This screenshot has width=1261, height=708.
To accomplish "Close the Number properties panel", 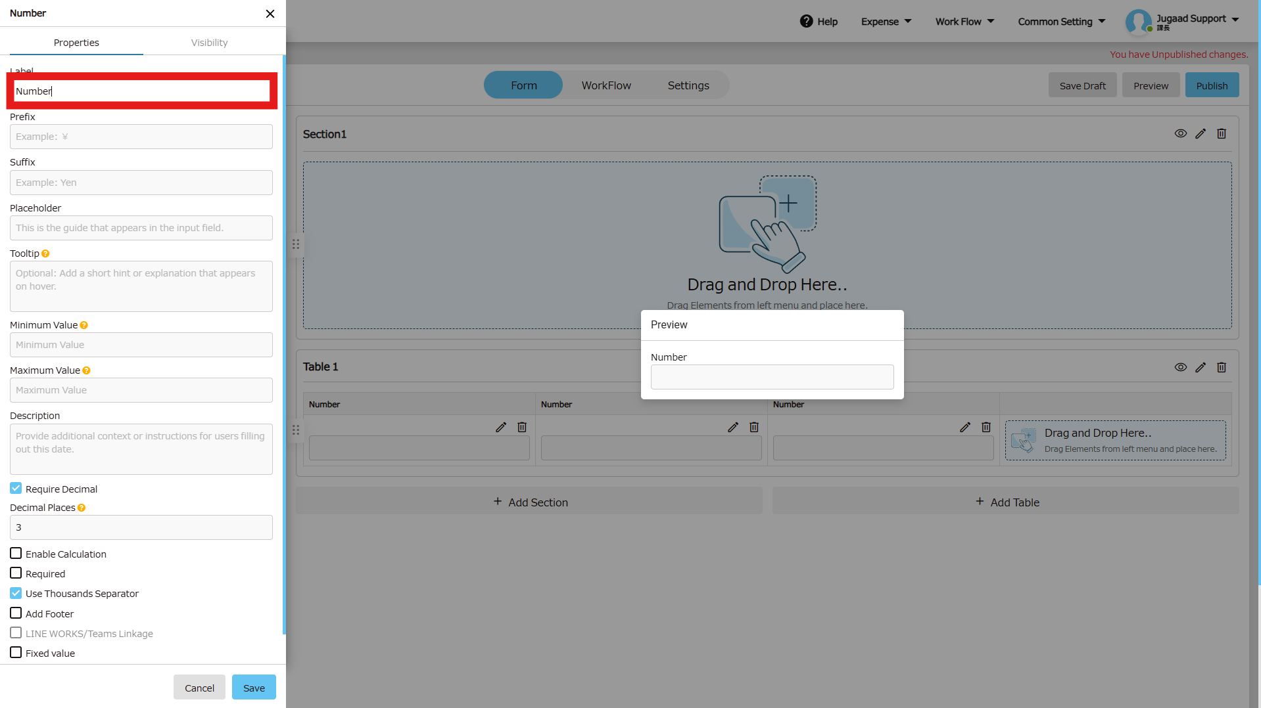I will tap(270, 14).
